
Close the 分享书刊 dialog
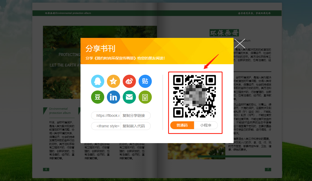pos(240,43)
